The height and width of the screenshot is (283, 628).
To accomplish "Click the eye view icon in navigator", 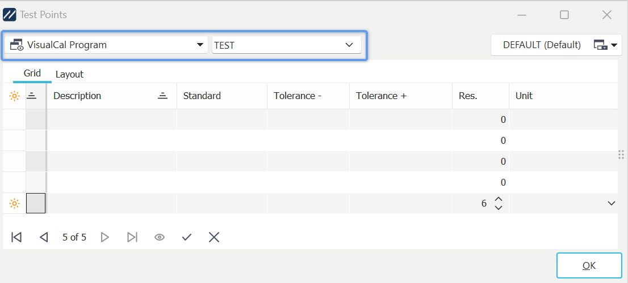I will pos(160,238).
